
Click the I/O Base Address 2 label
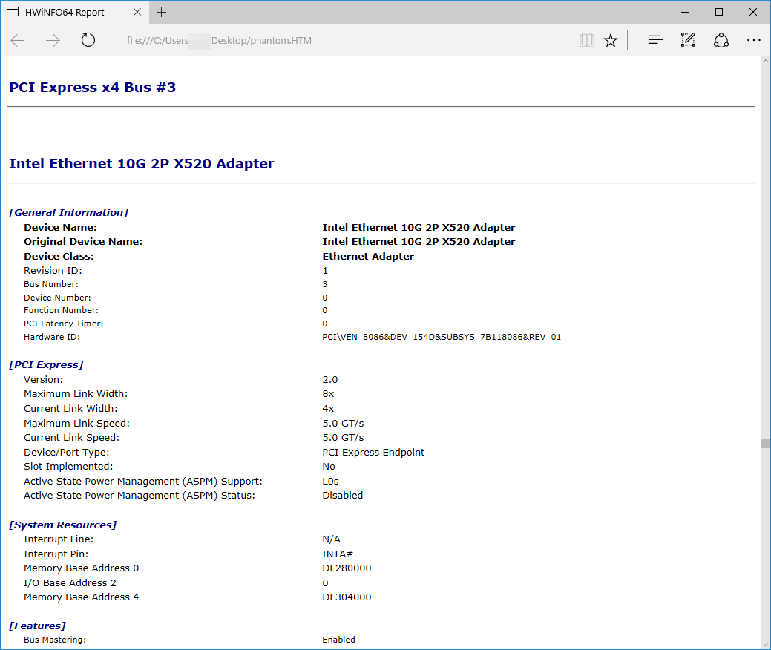tap(70, 583)
